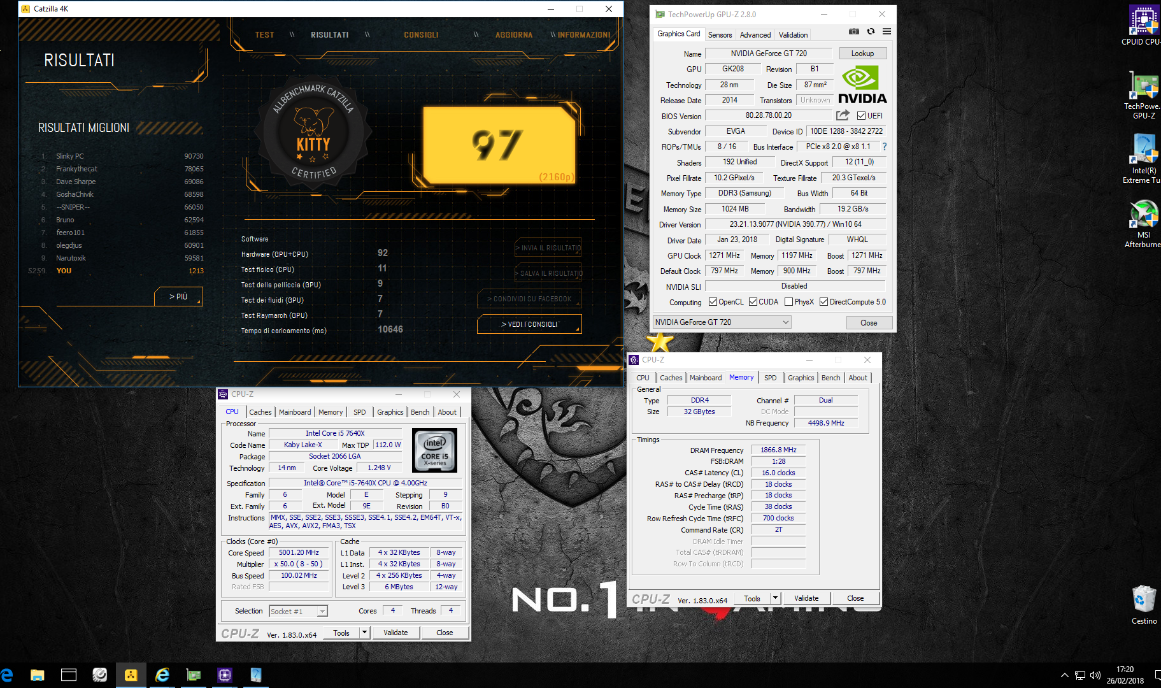Viewport: 1161px width, 688px height.
Task: Open MSI Afterburner desktop shortcut
Action: 1143,223
